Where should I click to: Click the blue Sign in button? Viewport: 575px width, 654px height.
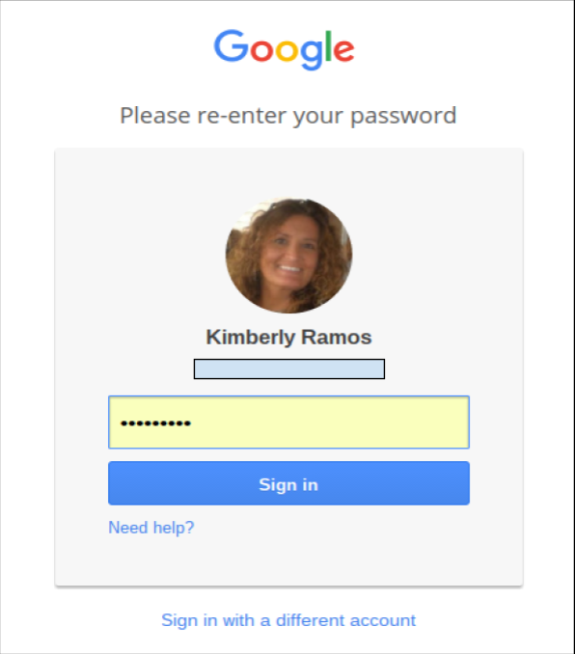[288, 483]
